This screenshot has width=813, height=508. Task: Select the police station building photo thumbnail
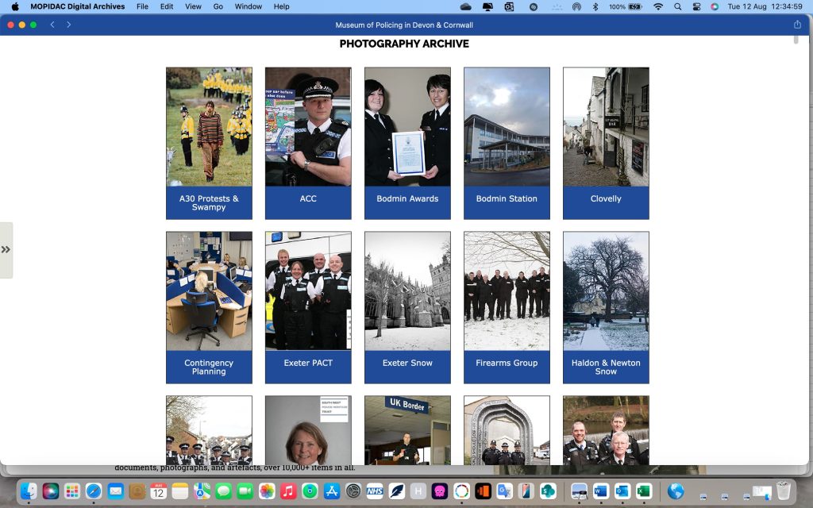[x=507, y=127]
